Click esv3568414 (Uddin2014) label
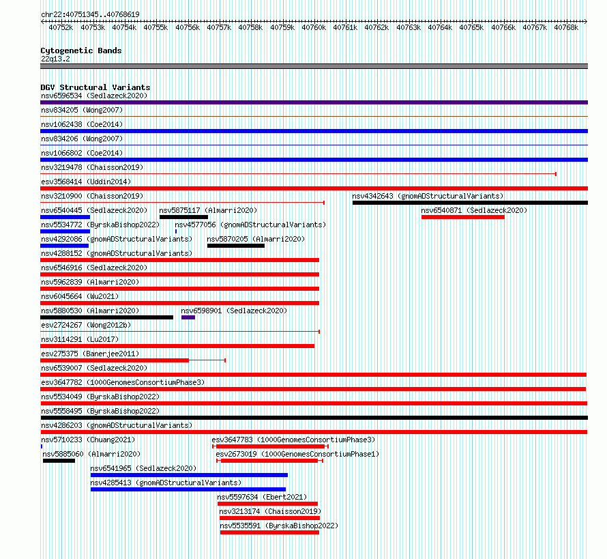The image size is (607, 559). point(86,182)
